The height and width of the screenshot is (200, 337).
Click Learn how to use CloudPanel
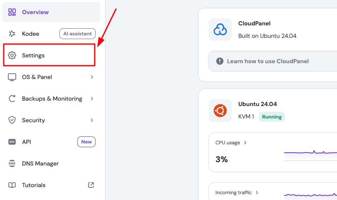coord(268,61)
